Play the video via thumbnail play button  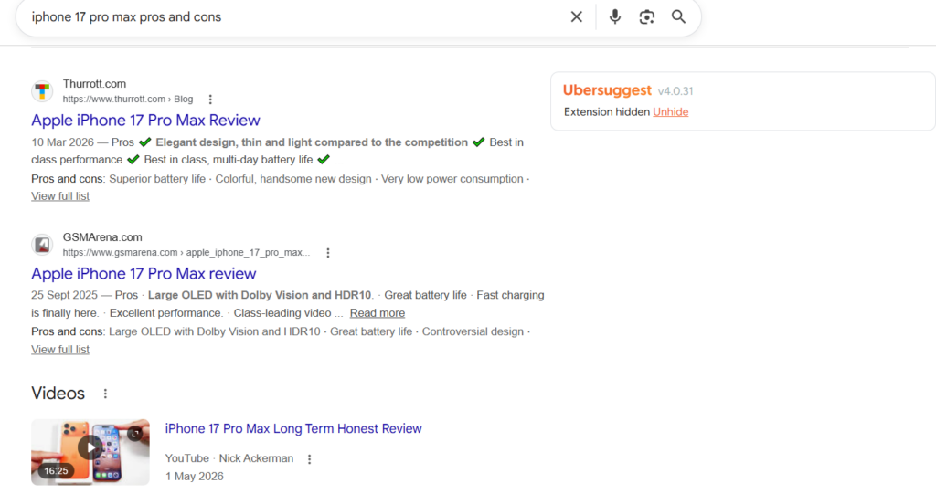click(90, 447)
